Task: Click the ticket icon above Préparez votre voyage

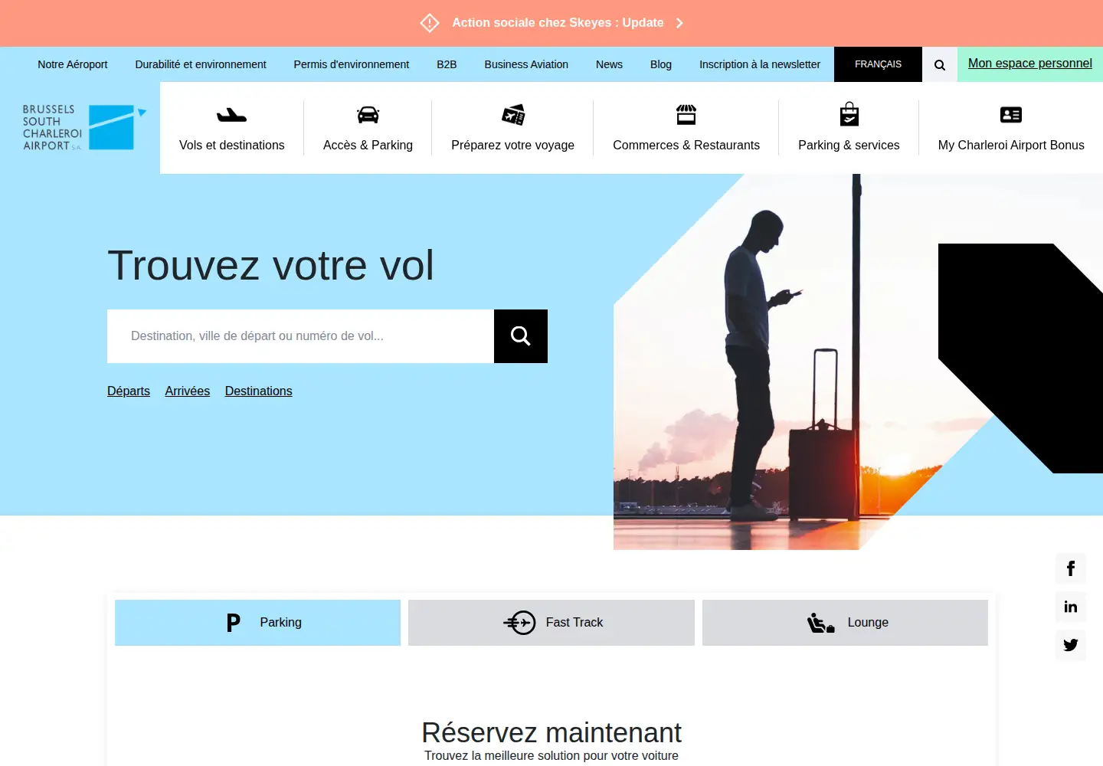Action: tap(513, 115)
